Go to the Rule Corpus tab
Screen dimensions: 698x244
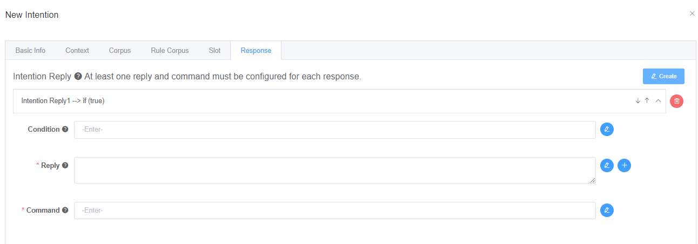click(x=170, y=51)
